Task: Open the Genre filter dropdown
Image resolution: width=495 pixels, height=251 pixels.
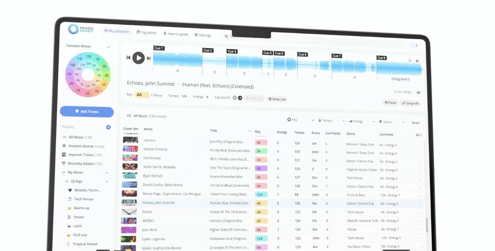Action: tap(392, 122)
